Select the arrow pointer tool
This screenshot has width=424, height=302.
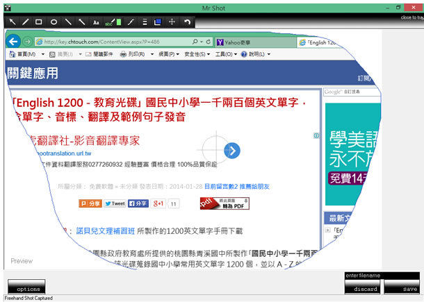[12, 22]
